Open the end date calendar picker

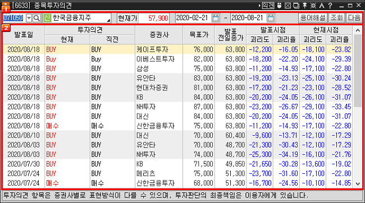pos(271,18)
